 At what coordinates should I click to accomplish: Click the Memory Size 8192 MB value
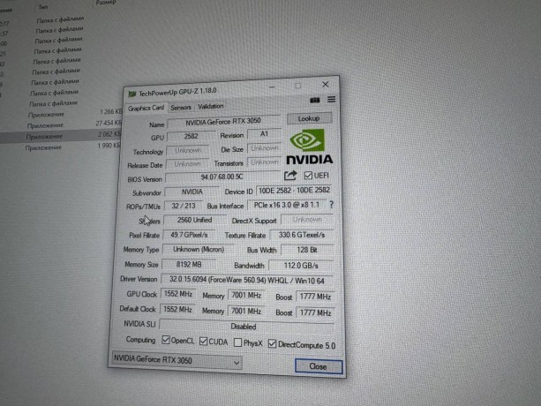(189, 265)
